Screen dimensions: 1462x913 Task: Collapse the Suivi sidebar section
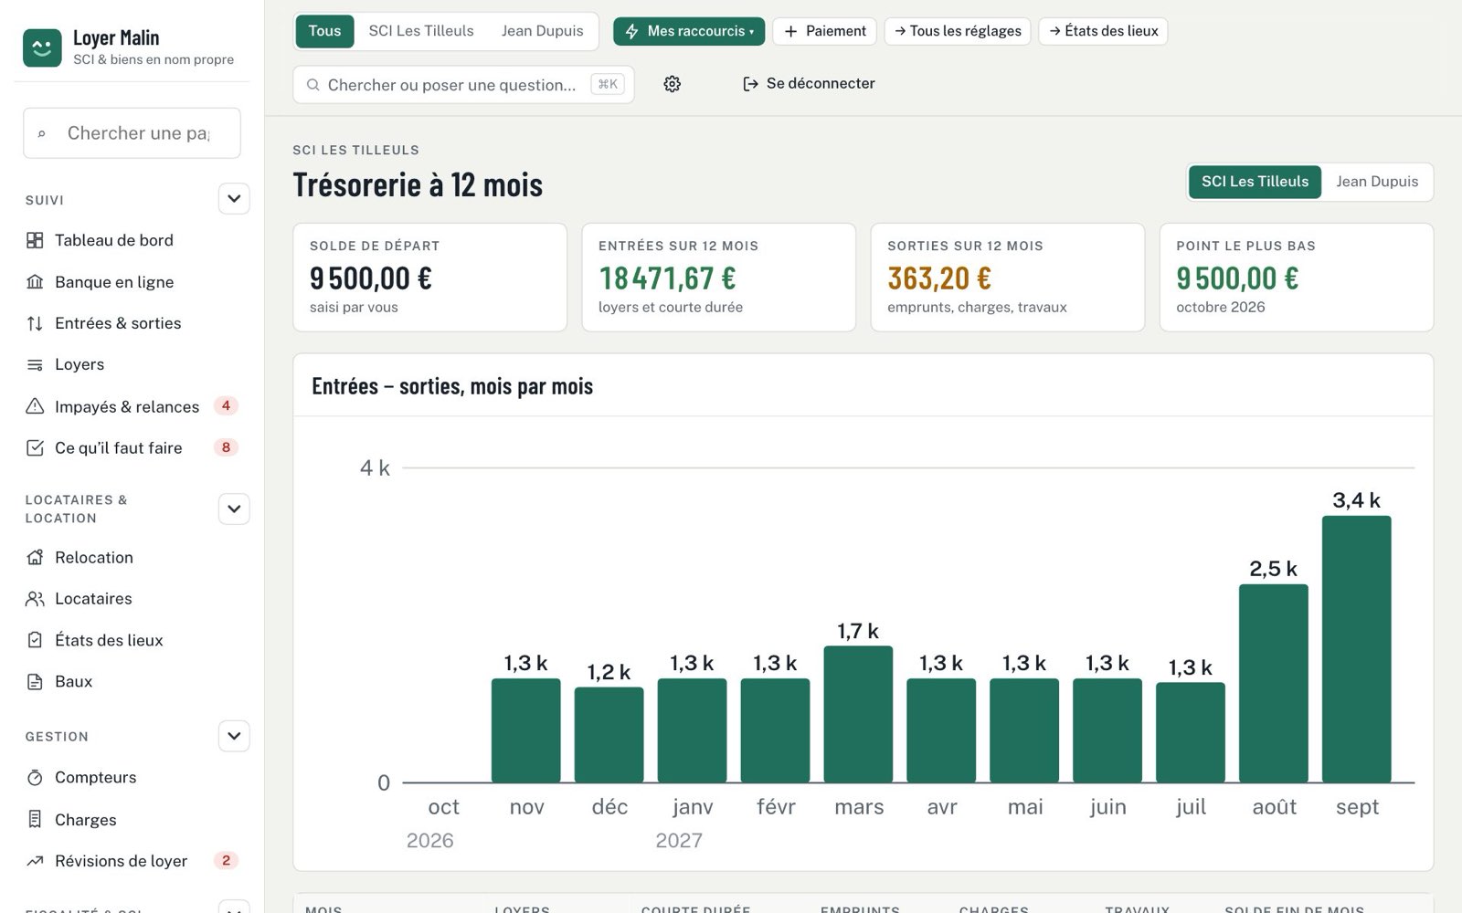coord(234,199)
